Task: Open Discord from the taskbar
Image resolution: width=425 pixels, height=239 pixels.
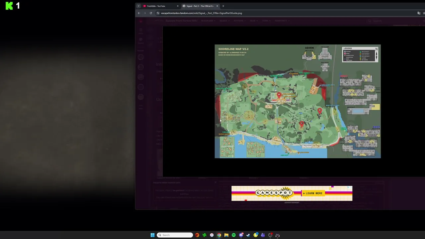Action: (x=241, y=235)
